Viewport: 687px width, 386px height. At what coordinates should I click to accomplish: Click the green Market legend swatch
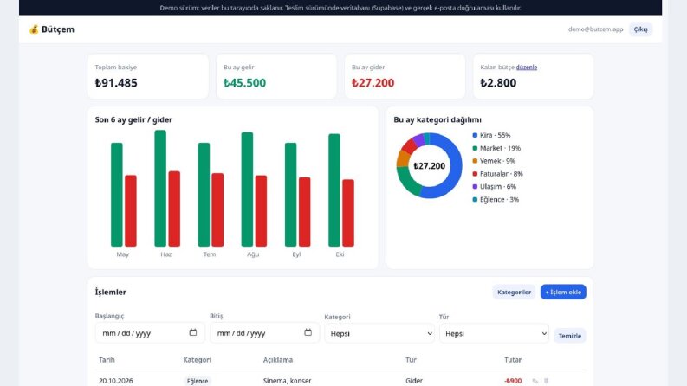click(475, 148)
